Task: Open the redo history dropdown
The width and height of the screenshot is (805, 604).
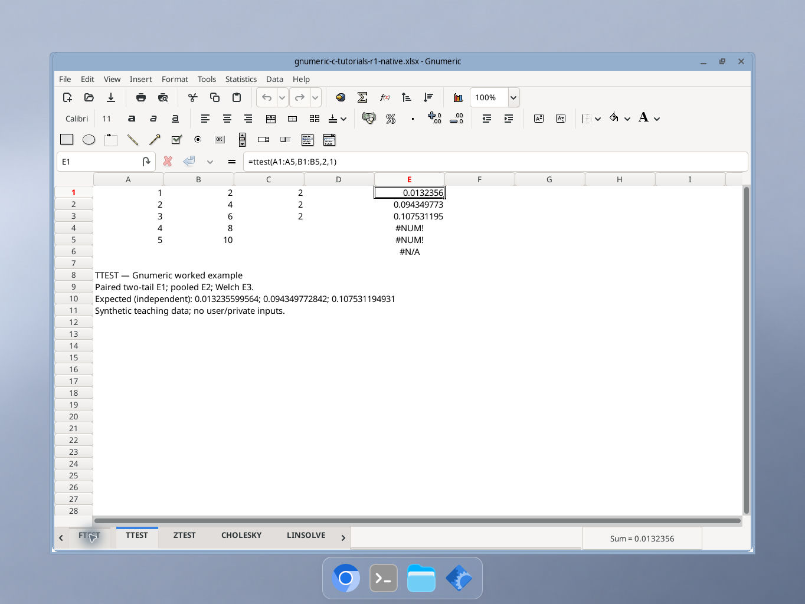Action: [315, 97]
